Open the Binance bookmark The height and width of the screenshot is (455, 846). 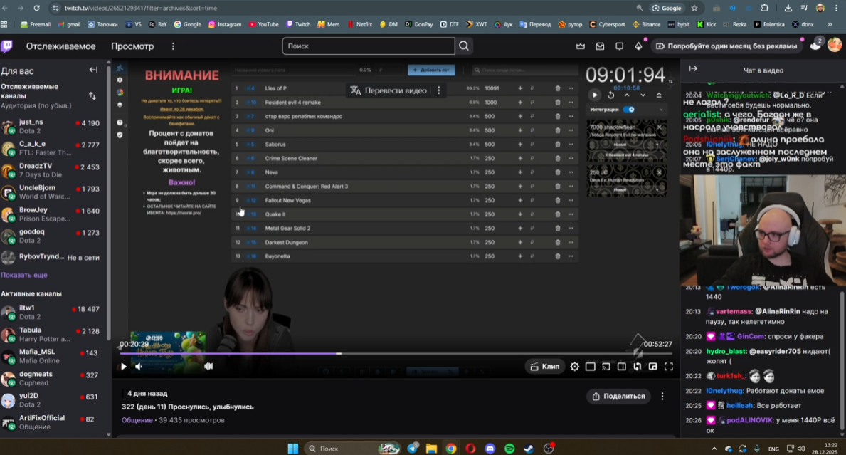(x=646, y=24)
